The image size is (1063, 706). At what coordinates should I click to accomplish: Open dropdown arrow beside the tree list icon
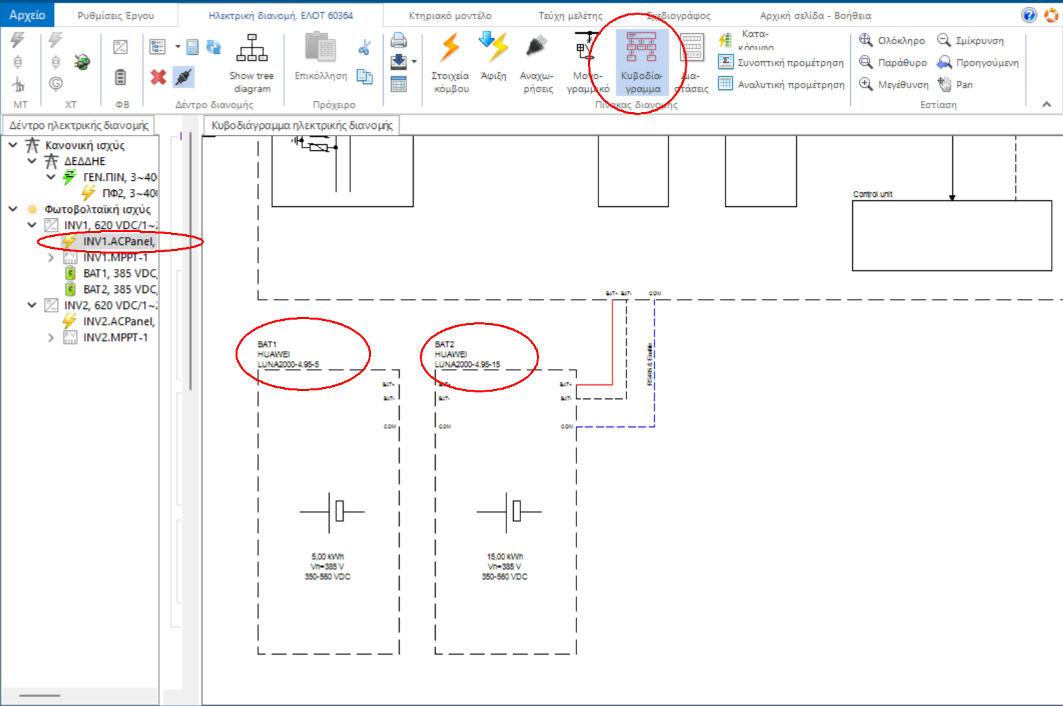click(x=178, y=47)
